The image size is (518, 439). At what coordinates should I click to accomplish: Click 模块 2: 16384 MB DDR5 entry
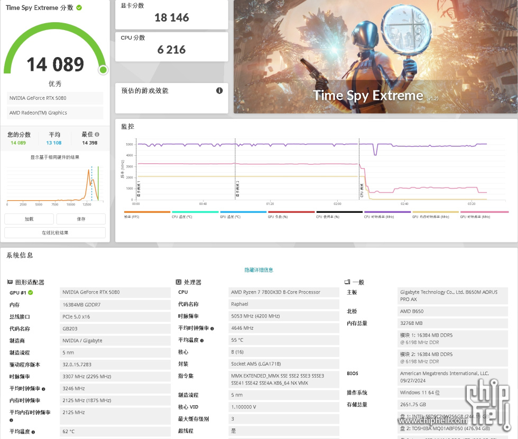click(452, 358)
